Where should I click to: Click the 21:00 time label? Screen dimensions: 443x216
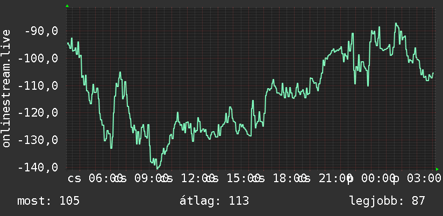[335, 178]
